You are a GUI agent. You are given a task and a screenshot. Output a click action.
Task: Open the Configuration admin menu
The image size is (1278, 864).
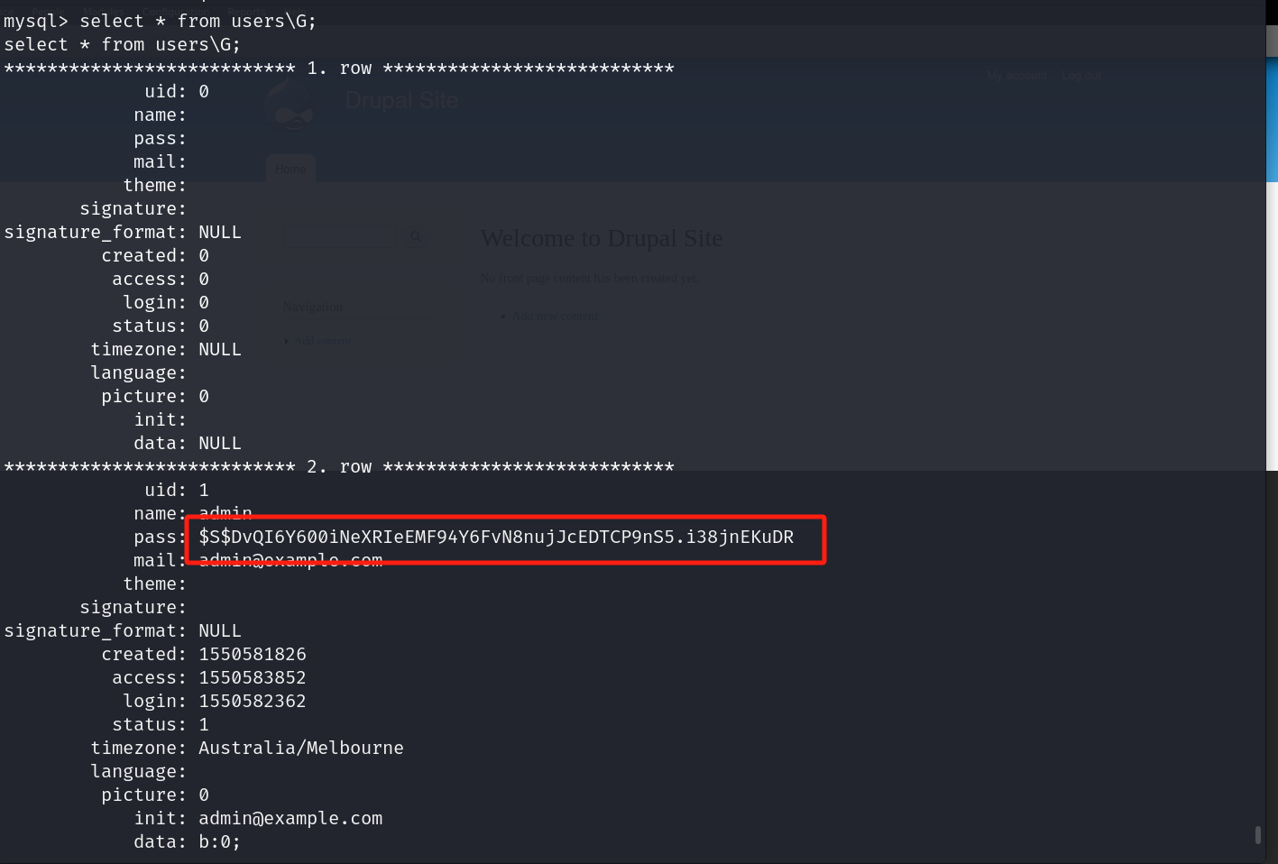click(177, 12)
